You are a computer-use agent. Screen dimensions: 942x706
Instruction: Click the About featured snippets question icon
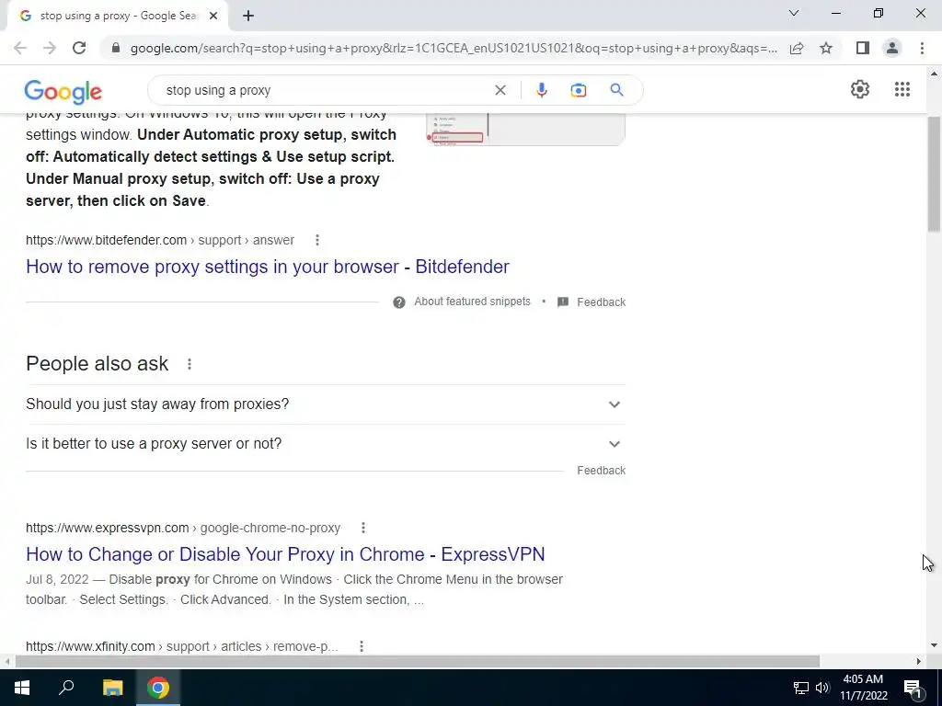399,302
